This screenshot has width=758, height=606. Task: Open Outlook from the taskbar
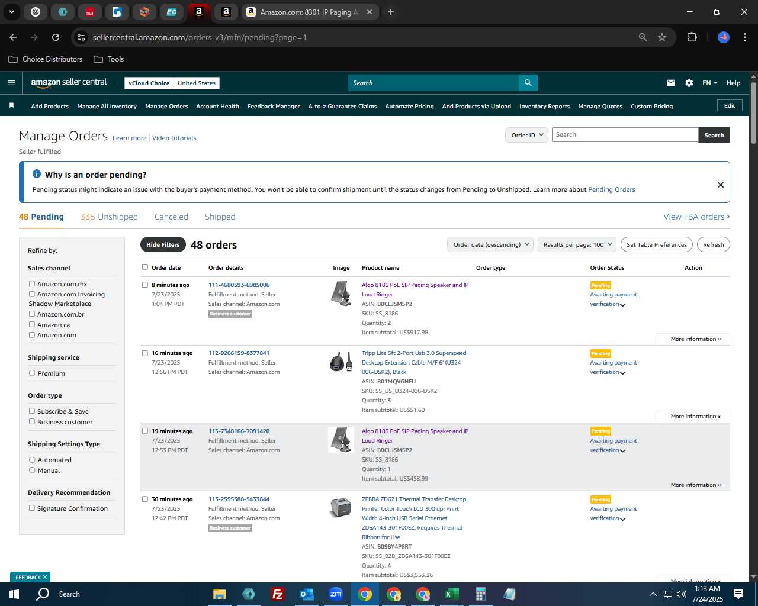306,594
